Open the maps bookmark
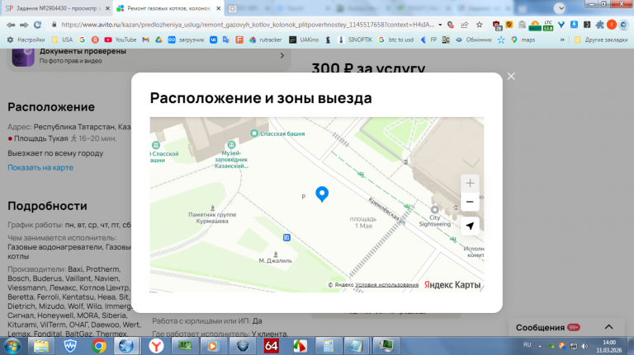The width and height of the screenshot is (634, 355). pyautogui.click(x=523, y=40)
